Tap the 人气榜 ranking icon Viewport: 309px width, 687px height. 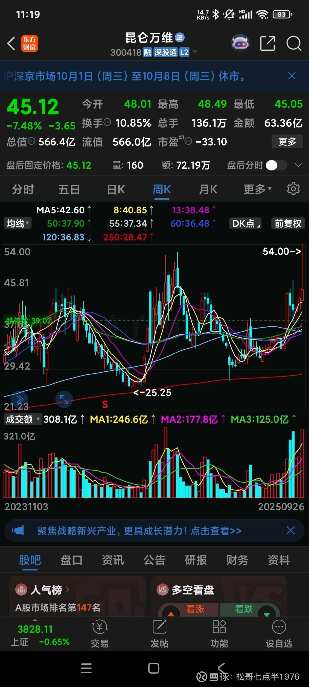[21, 590]
